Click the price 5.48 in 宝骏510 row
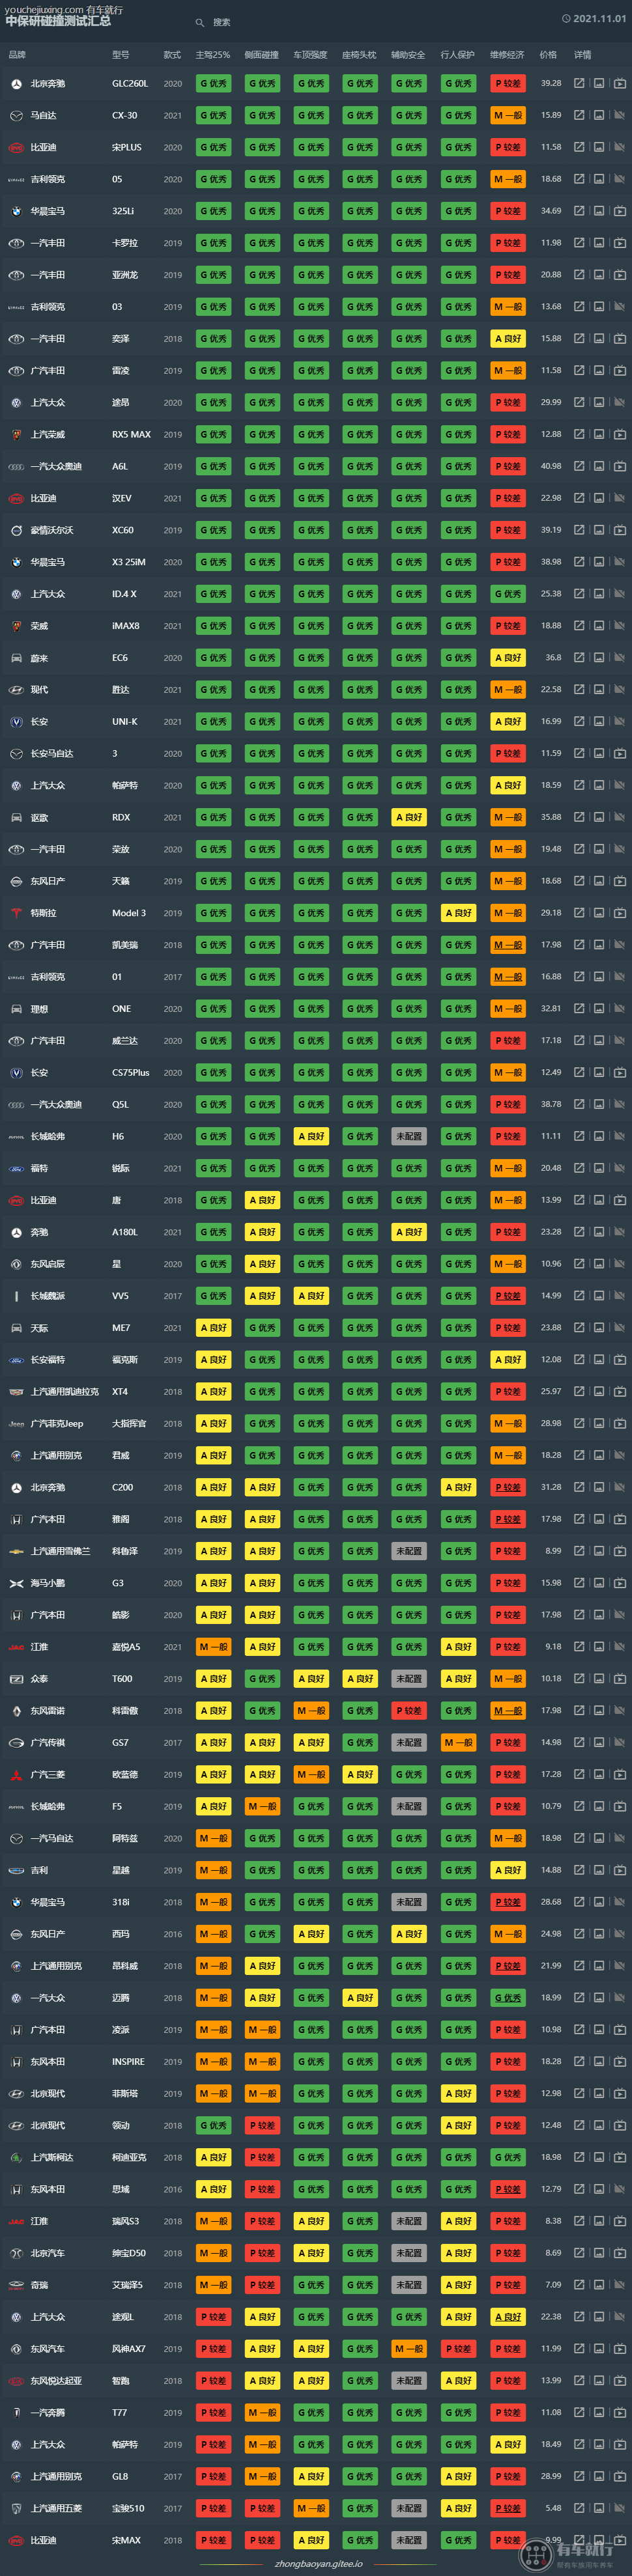632x2576 pixels. (x=553, y=2508)
